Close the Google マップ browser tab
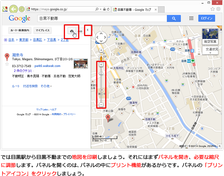This screenshot has width=224, height=176. (156, 10)
